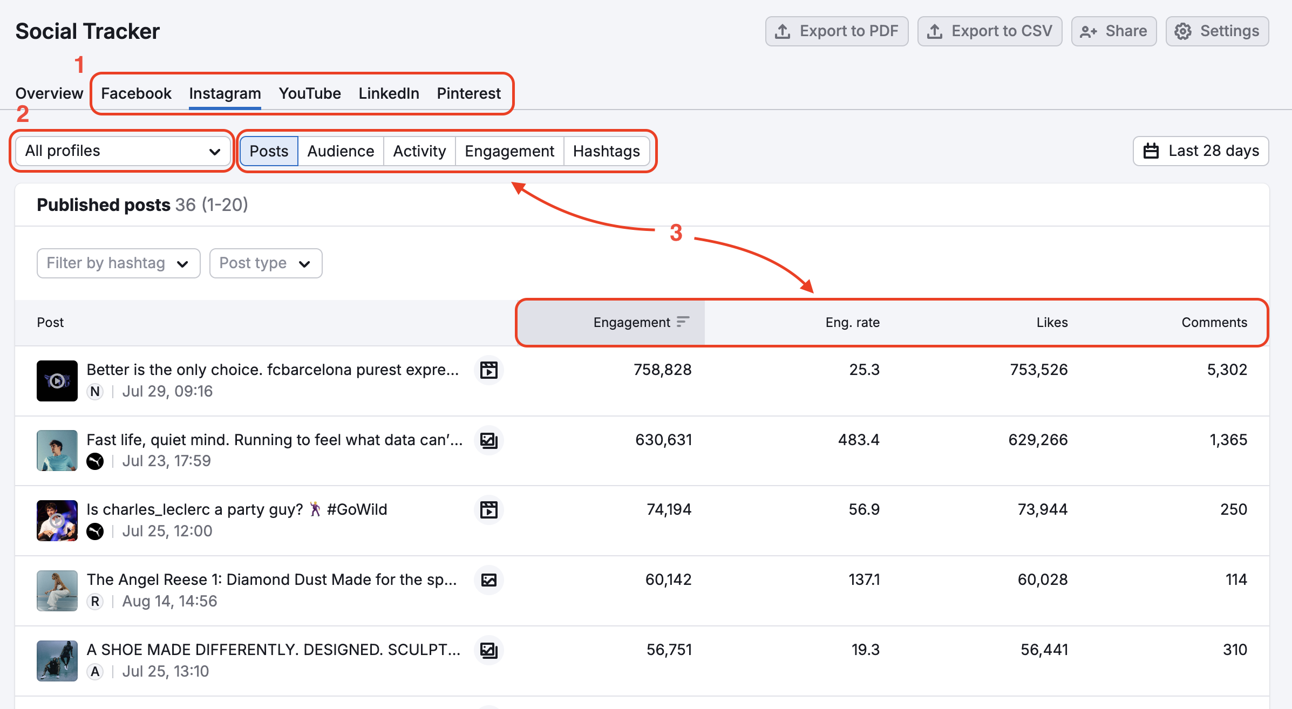Expand the Filter by hashtag dropdown

point(118,263)
